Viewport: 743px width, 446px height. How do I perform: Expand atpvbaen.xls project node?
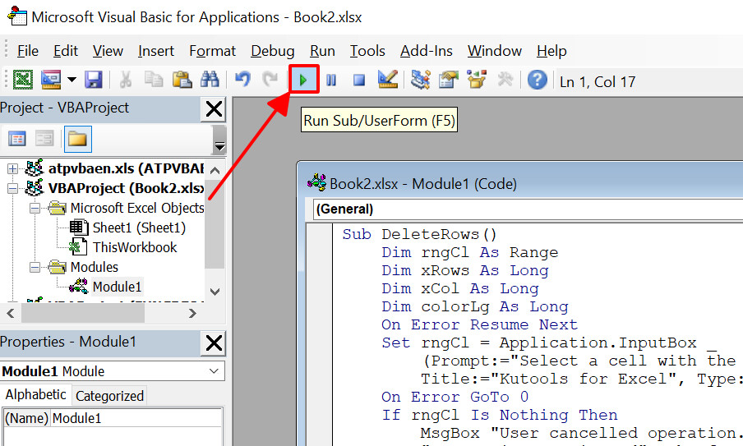[x=13, y=168]
